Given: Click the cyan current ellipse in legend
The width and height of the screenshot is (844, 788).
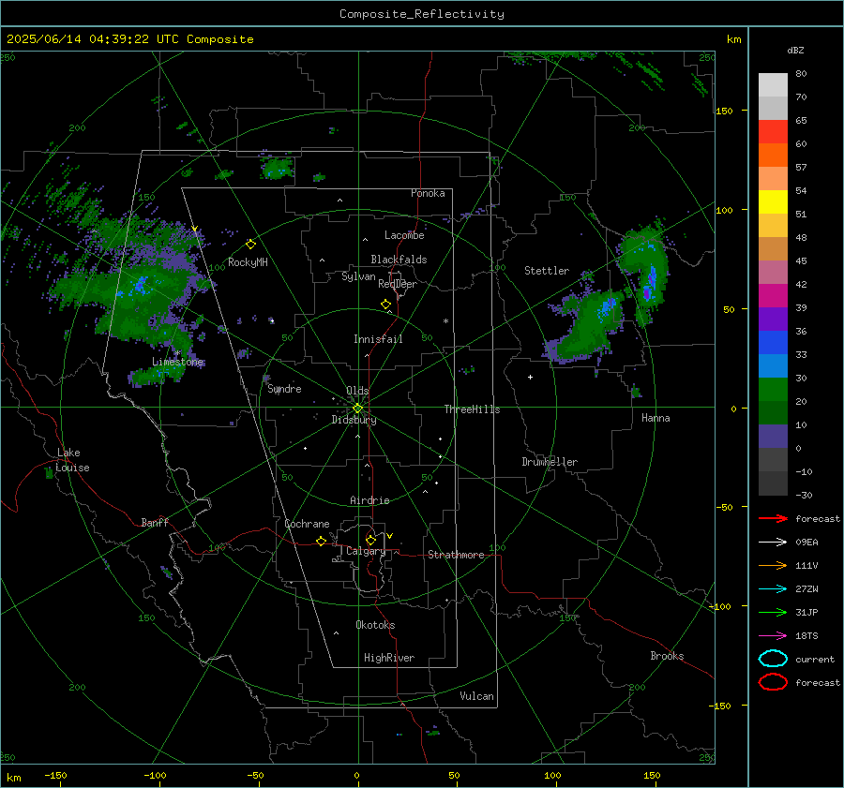Looking at the screenshot, I should coord(773,659).
